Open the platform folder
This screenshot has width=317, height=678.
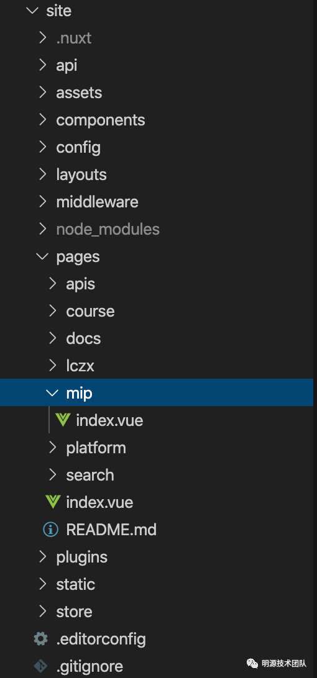[157, 448]
